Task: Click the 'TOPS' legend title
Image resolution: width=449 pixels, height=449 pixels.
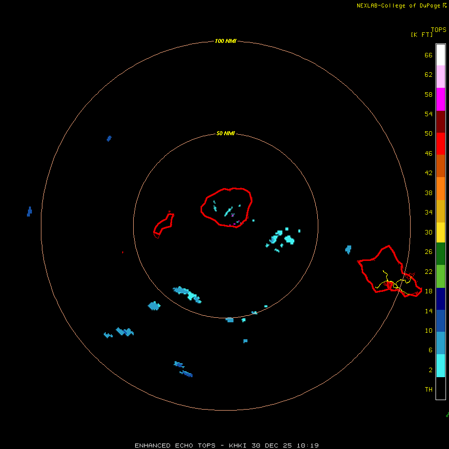Action: point(439,29)
